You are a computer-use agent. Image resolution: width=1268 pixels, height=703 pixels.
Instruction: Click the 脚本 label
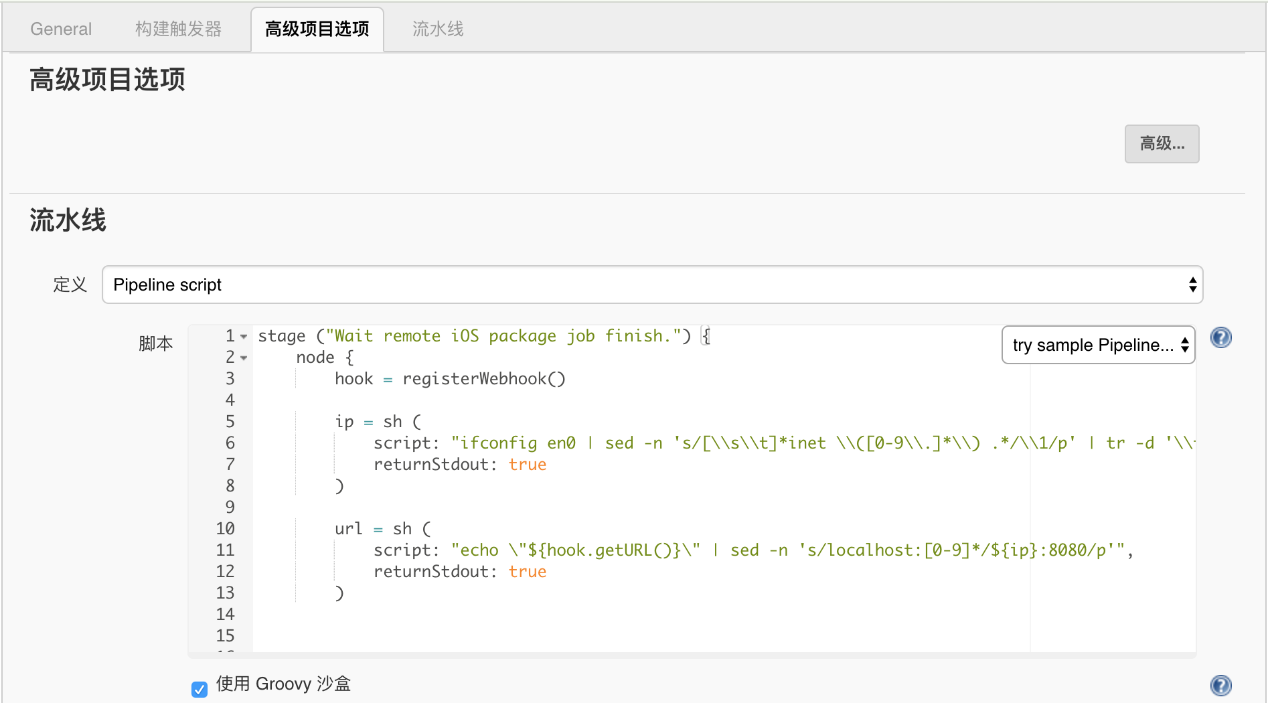pos(155,343)
